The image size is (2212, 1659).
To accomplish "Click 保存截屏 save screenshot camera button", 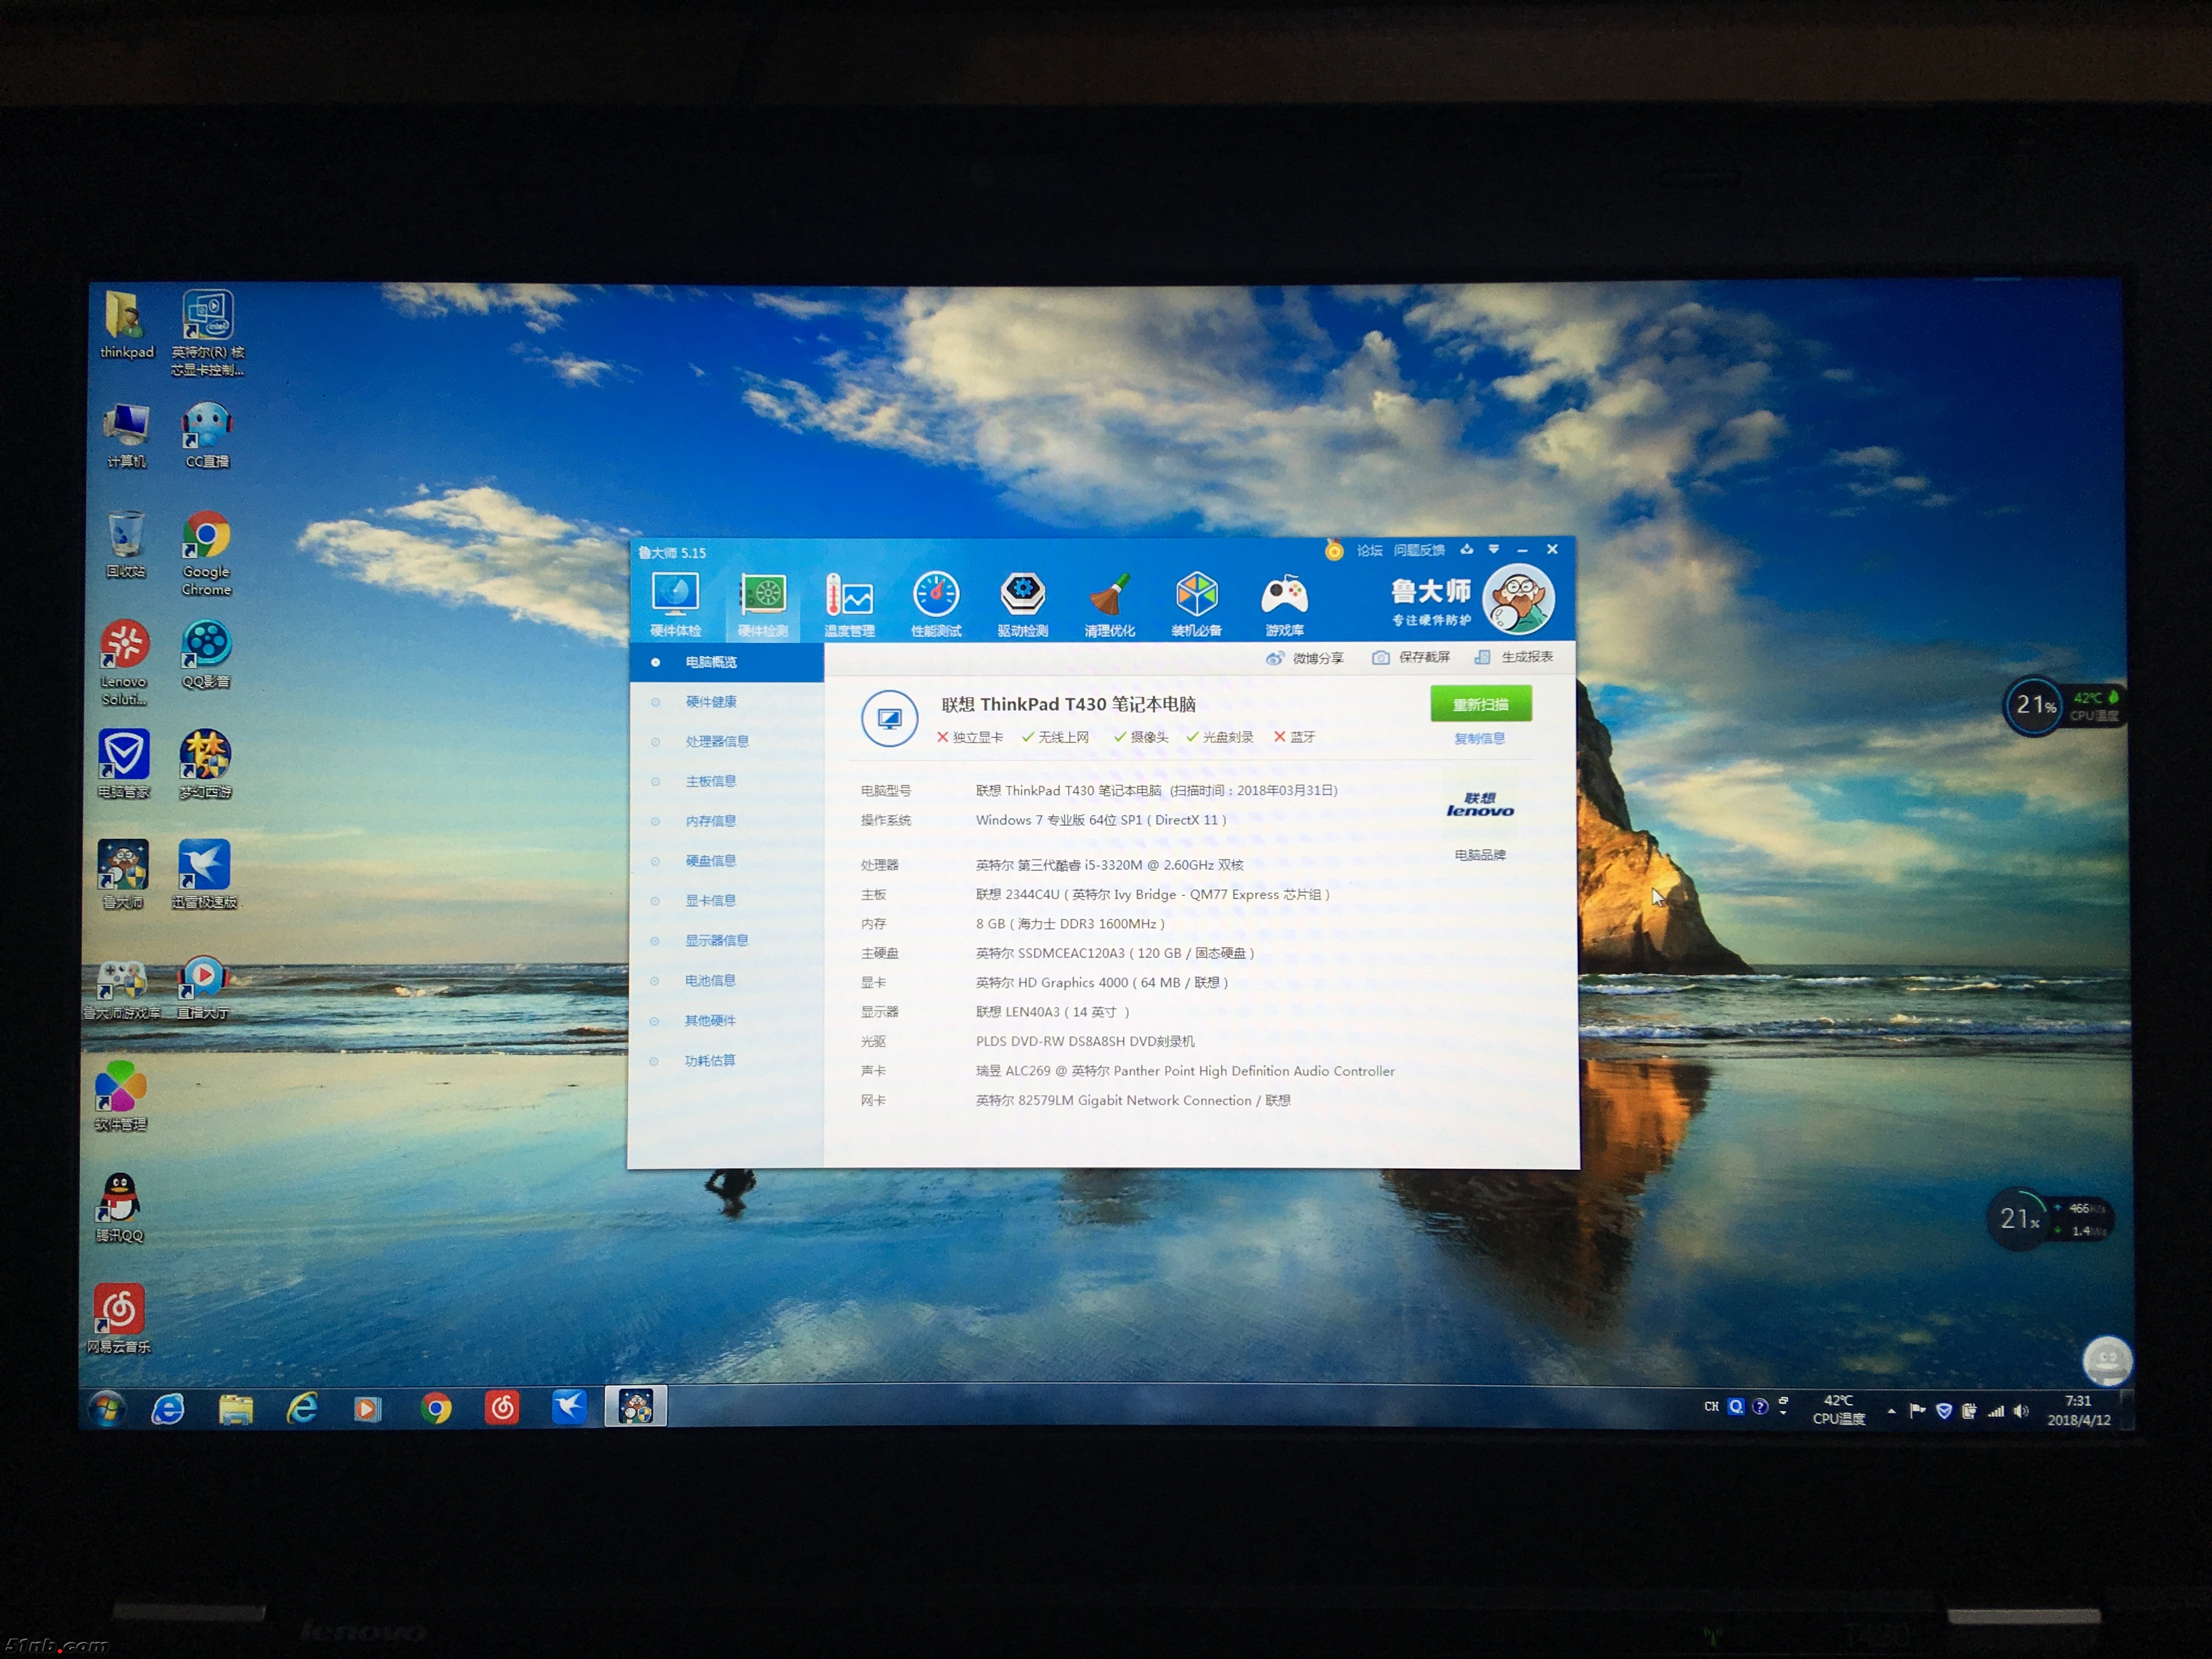I will (1411, 657).
